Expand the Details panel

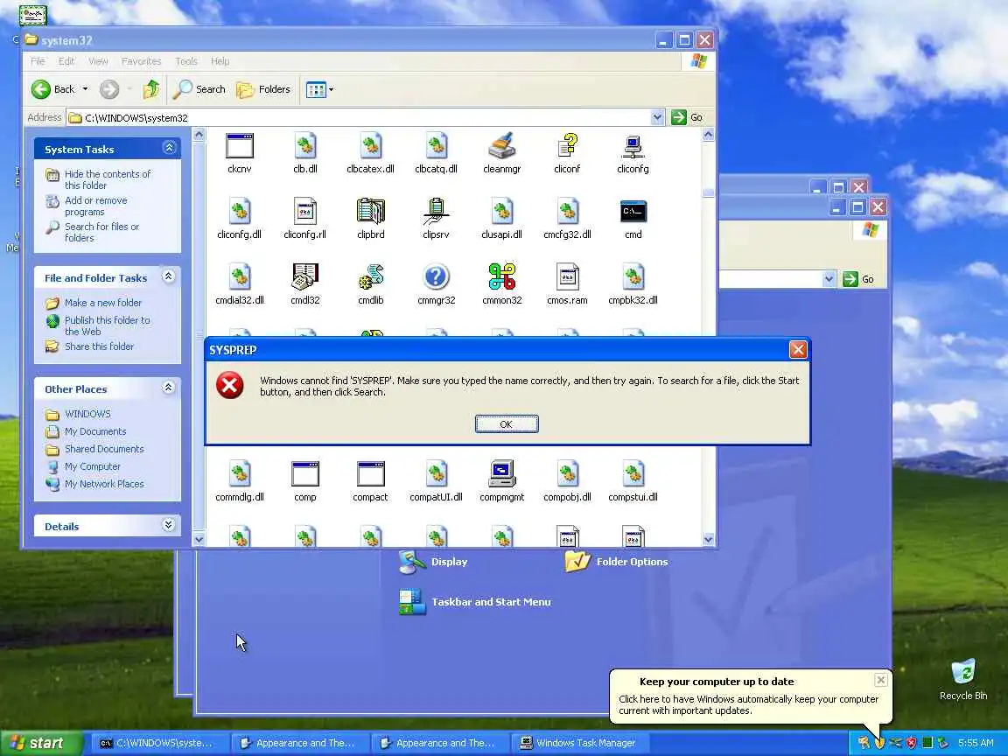[168, 525]
